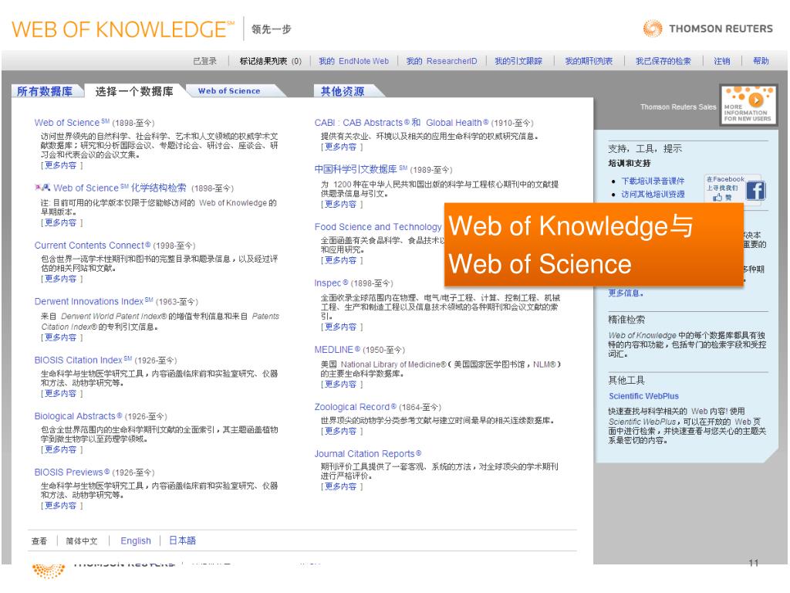
Task: Expand 更多内容 under 中国科学引文数据库
Action: point(341,204)
